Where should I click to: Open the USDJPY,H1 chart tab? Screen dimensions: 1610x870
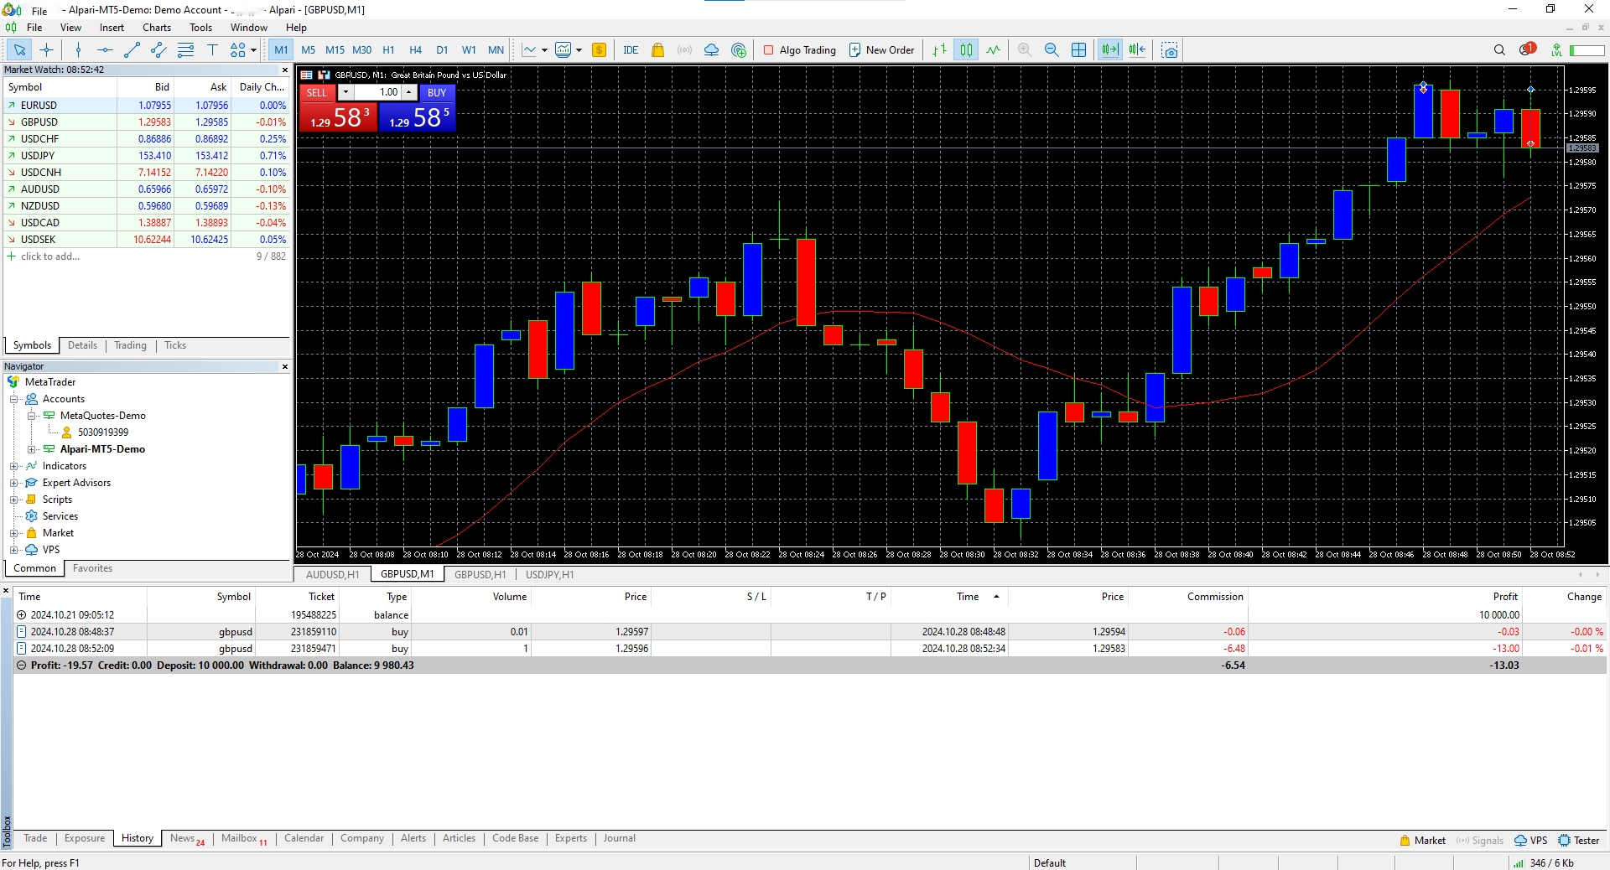click(550, 575)
